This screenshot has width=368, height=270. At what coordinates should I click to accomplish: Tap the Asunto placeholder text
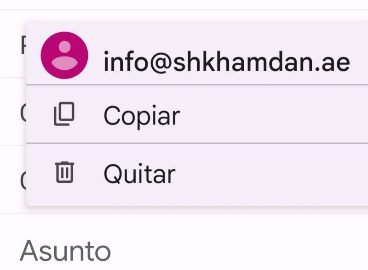point(65,251)
